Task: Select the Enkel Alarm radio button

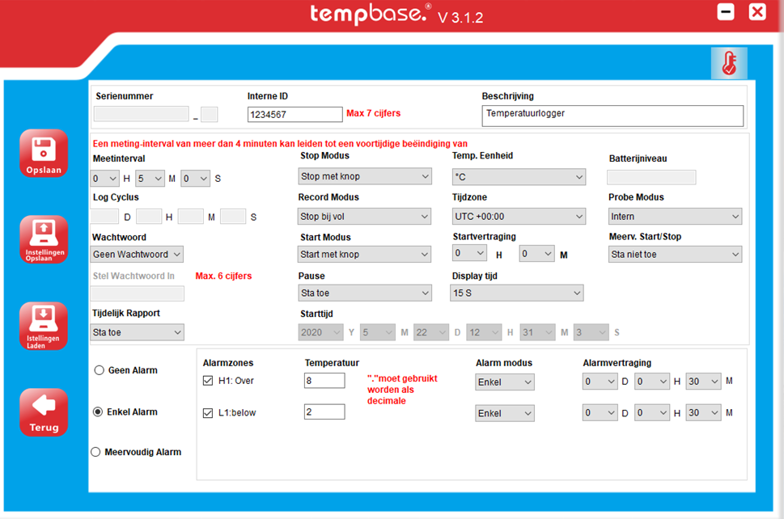Action: 98,411
